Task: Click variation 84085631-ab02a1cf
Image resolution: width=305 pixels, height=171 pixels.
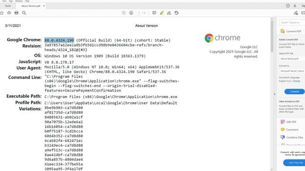Action: (63, 117)
